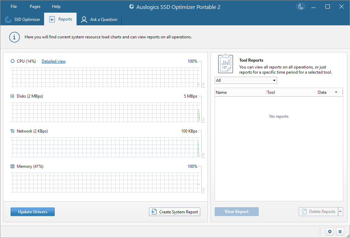Click the Name column header in reports list
350x238 pixels.
(221, 92)
